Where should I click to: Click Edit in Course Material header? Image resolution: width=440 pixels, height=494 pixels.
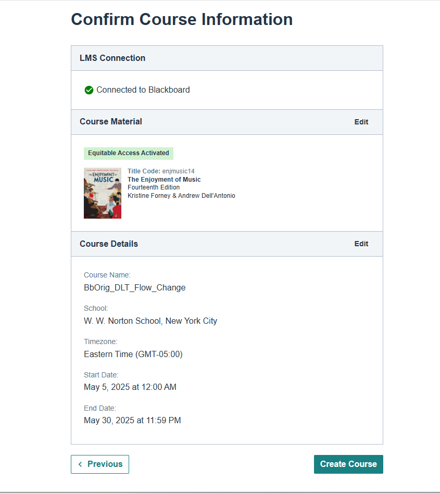click(x=361, y=122)
